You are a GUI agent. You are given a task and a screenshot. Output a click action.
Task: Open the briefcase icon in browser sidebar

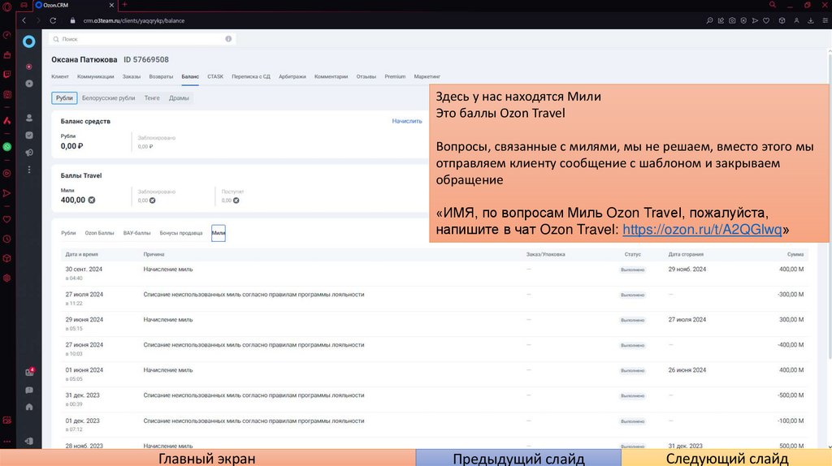point(6,54)
